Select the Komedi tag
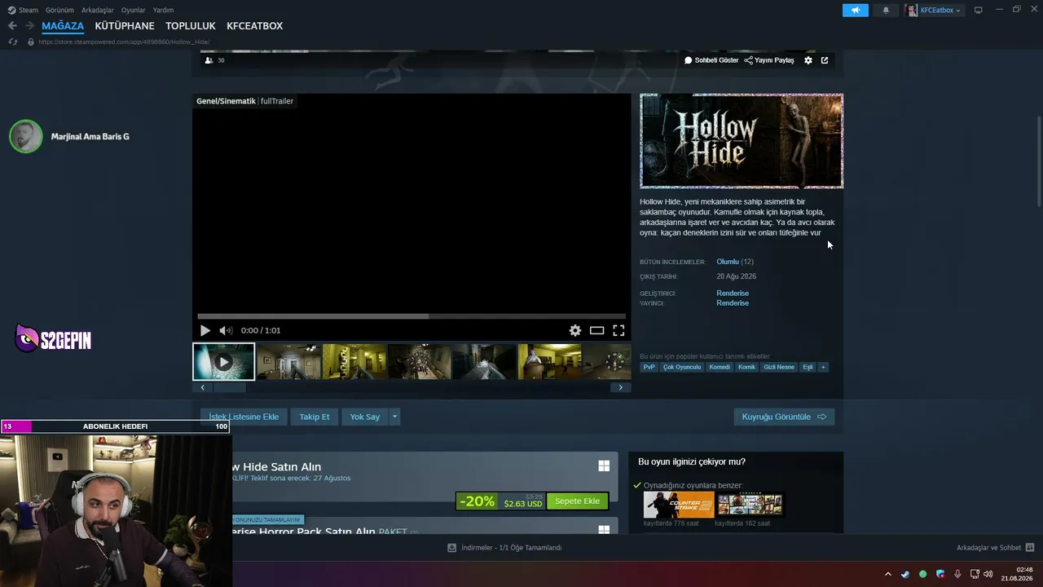 (720, 367)
